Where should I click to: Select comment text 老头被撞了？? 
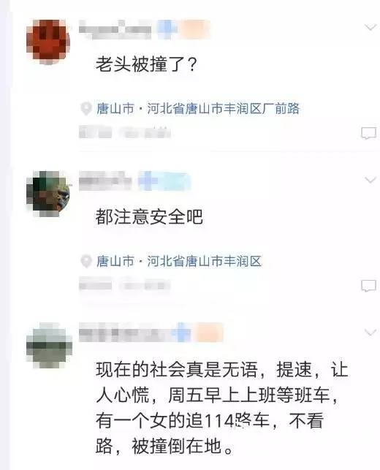[146, 64]
